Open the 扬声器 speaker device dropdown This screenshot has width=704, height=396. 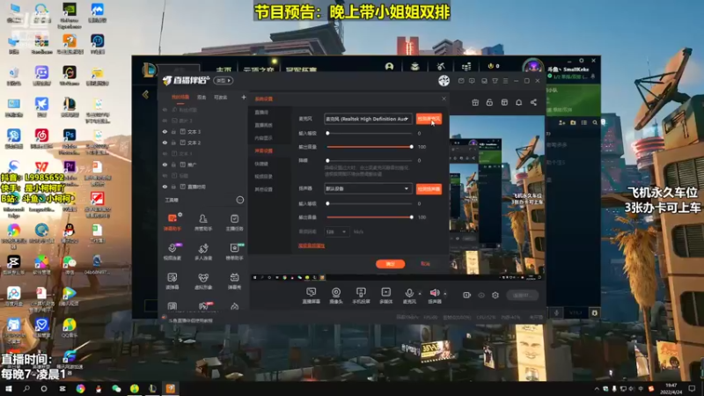pyautogui.click(x=368, y=188)
